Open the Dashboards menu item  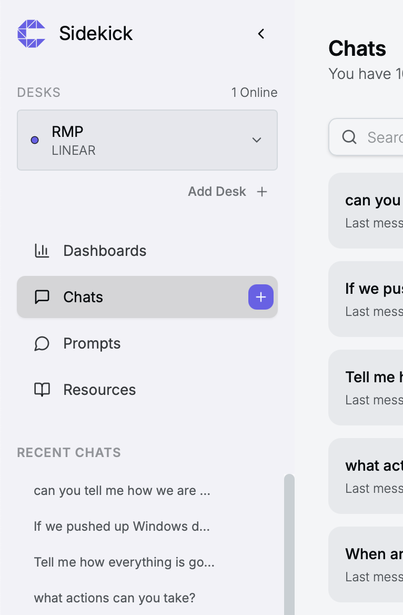click(105, 251)
